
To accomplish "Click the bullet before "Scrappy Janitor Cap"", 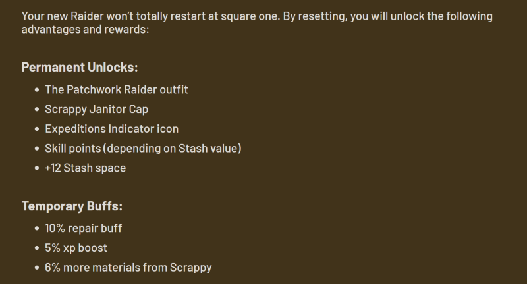I will click(x=36, y=110).
